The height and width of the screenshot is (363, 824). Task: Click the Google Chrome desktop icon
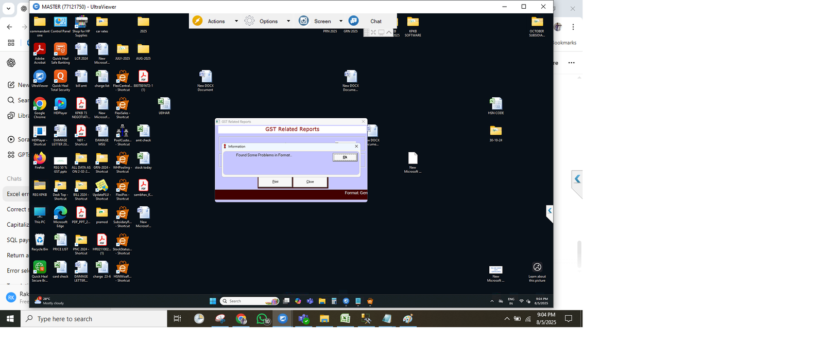coord(40,105)
